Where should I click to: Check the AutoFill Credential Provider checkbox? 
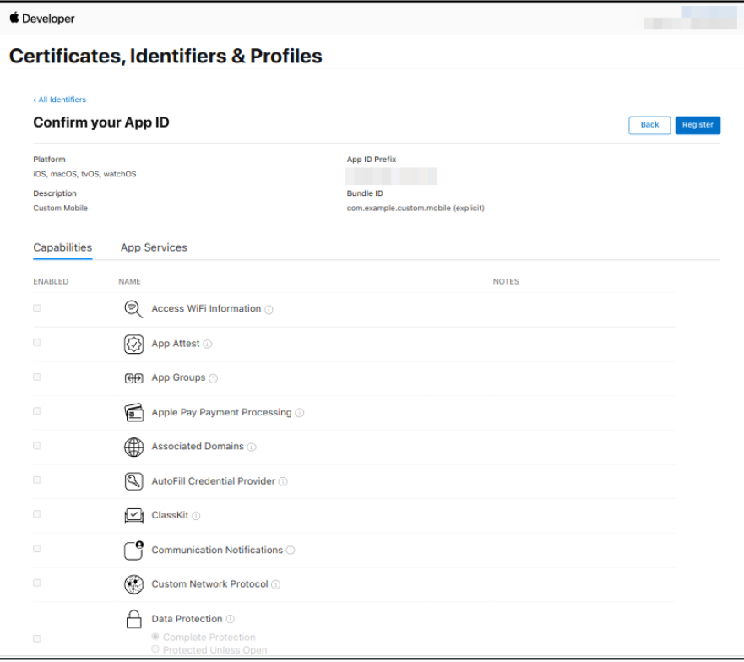pyautogui.click(x=37, y=480)
